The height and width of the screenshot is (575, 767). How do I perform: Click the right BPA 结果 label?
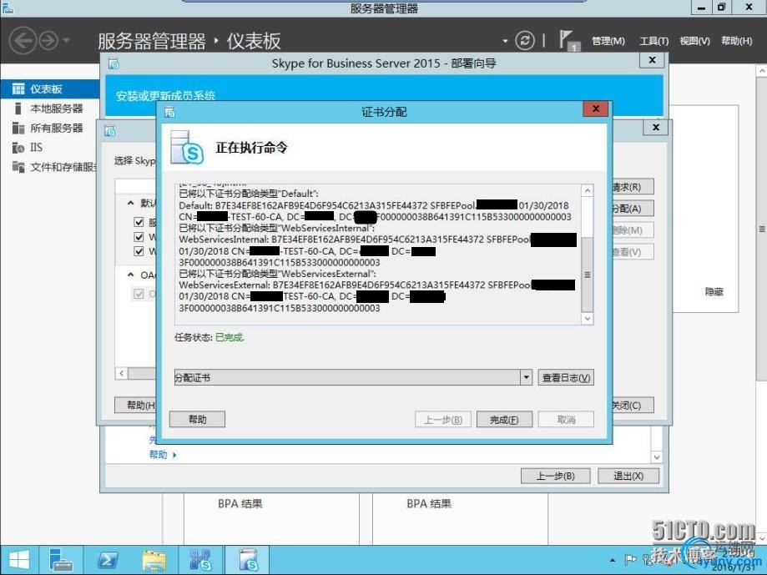tap(429, 503)
